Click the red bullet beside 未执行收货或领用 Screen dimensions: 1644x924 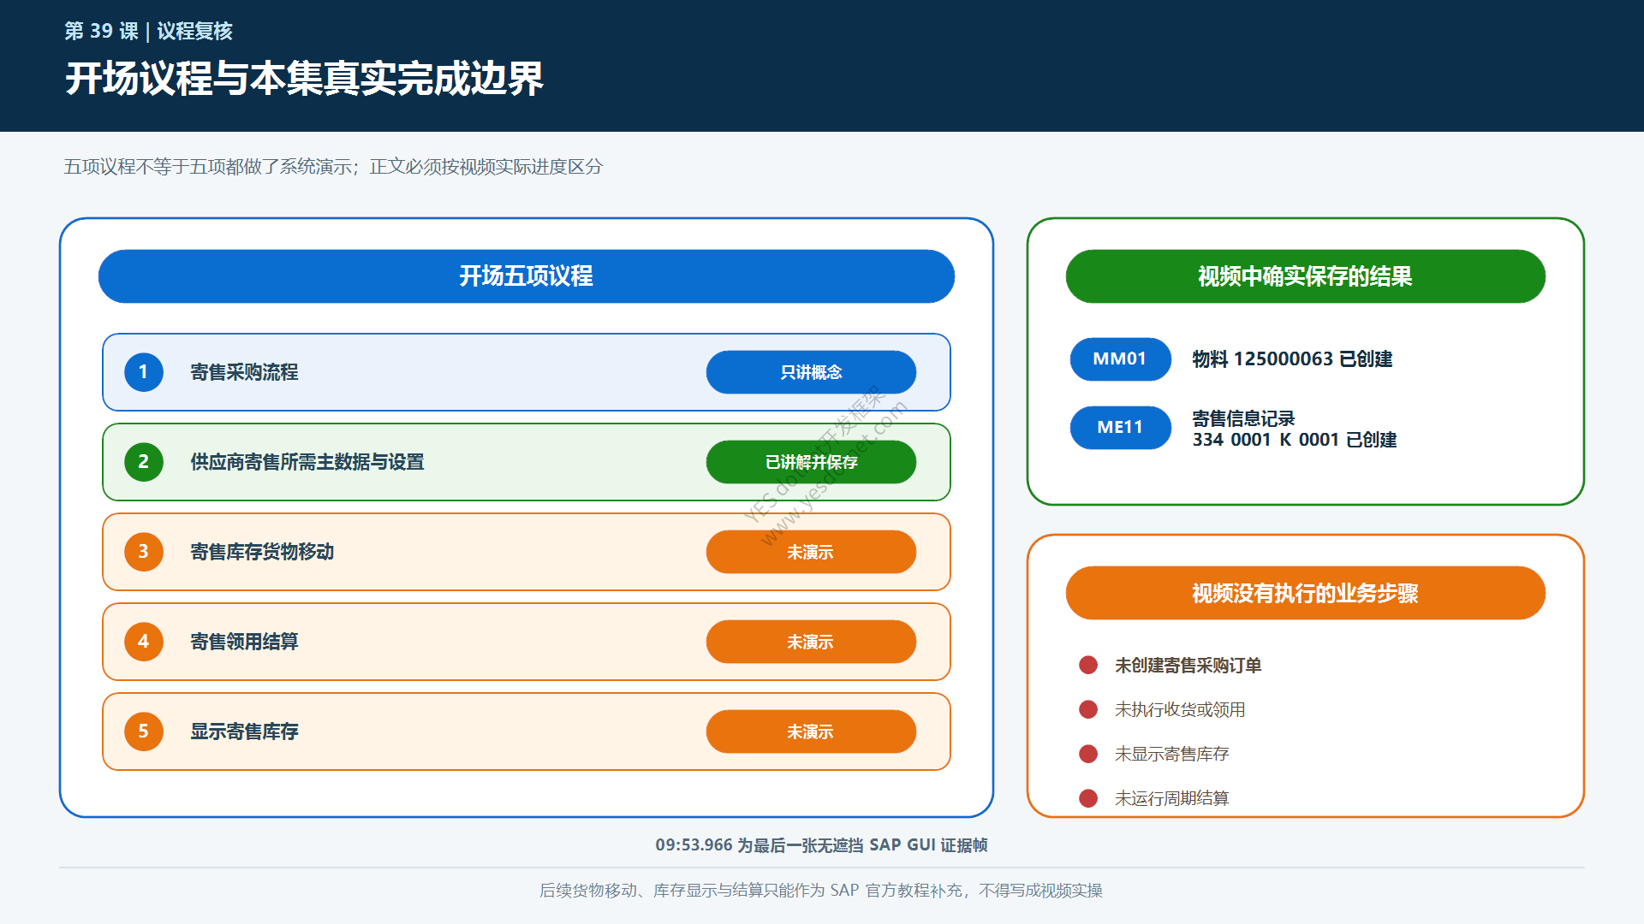(x=1088, y=709)
